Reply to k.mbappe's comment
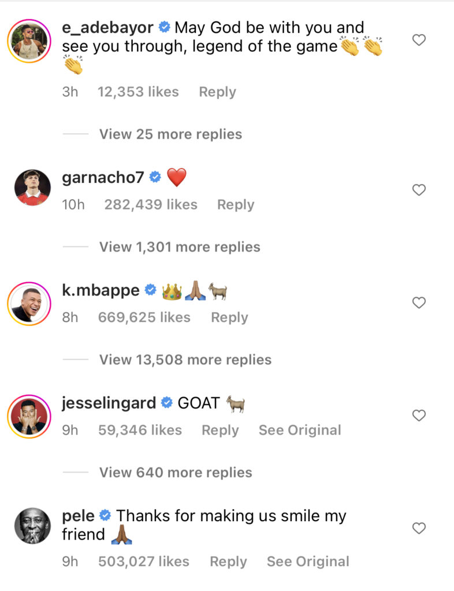This screenshot has height=591, width=454. 230,317
